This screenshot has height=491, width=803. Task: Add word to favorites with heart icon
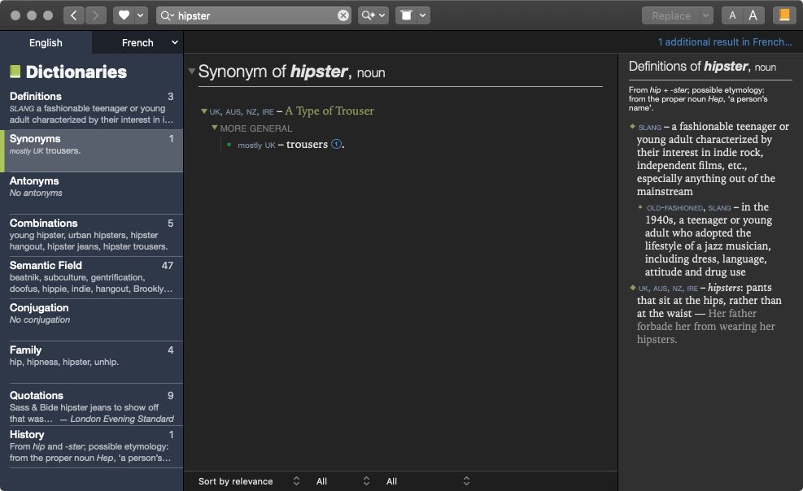tap(124, 15)
